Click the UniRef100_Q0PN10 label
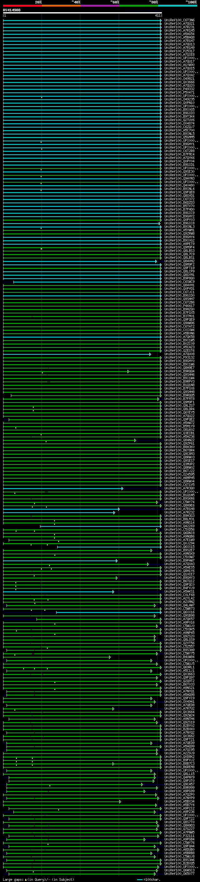Screen dimensions: 200x882 click(179, 103)
